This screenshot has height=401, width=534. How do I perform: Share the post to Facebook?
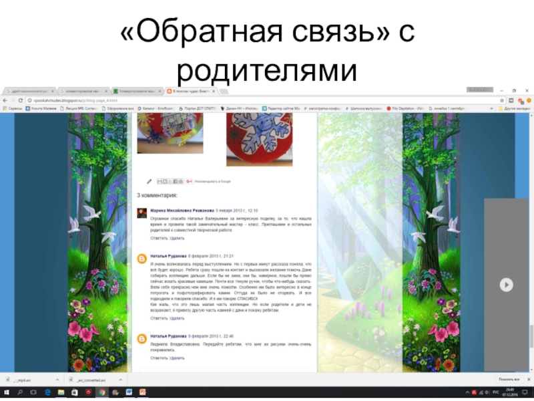tap(176, 181)
